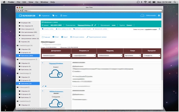Open the Apple menu
Image resolution: width=179 pixels, height=112 pixels.
click(x=4, y=2)
